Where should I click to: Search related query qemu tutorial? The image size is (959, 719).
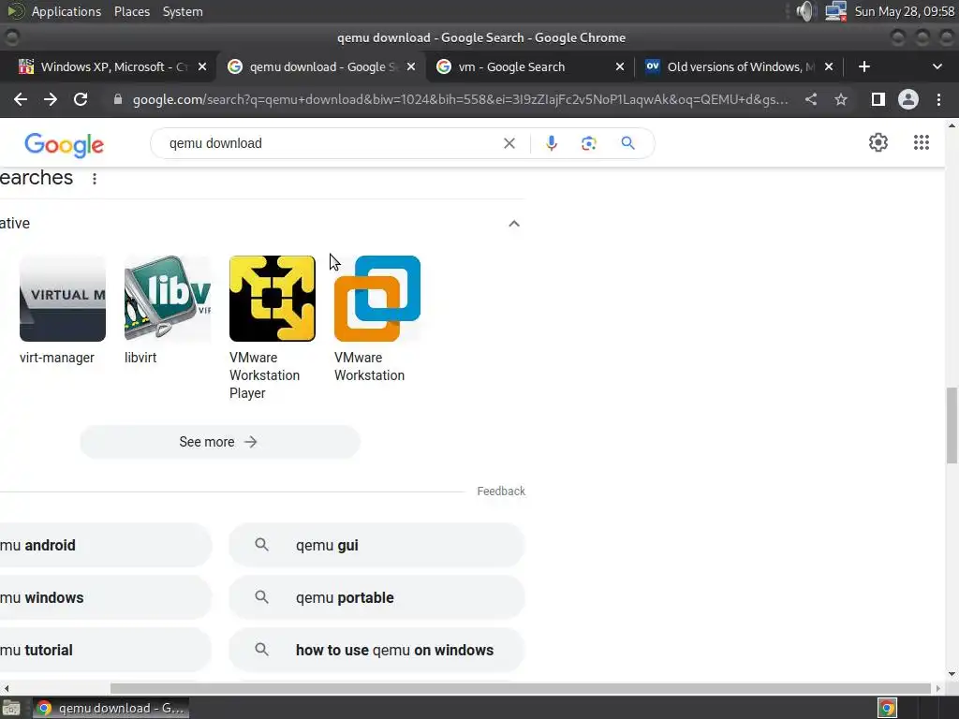pyautogui.click(x=105, y=650)
